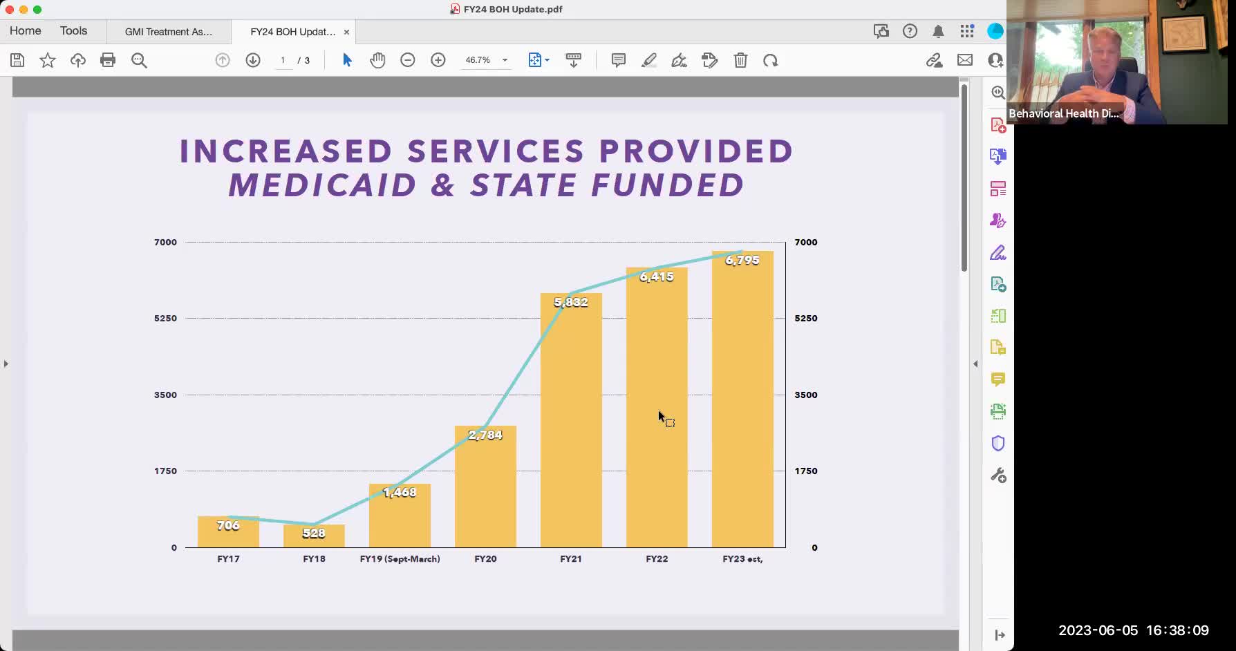
Task: Delete pages using the trash icon
Action: click(x=740, y=60)
